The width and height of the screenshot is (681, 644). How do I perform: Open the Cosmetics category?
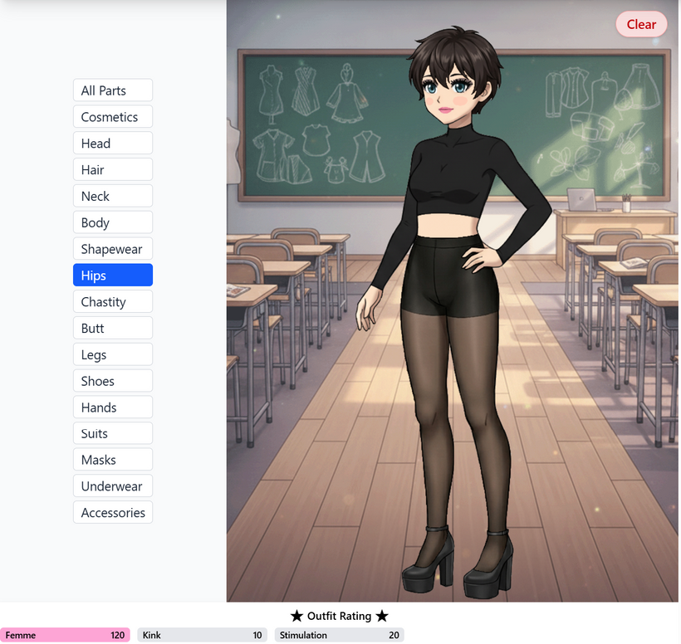point(112,117)
